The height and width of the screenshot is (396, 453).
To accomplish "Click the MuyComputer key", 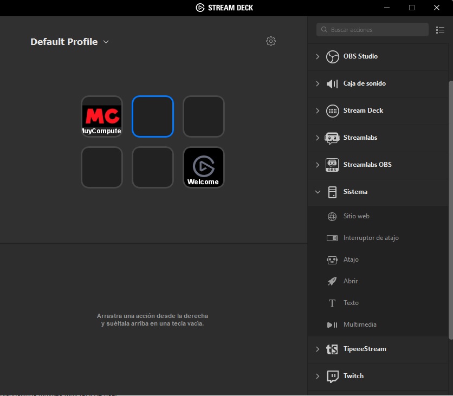I will [x=102, y=116].
